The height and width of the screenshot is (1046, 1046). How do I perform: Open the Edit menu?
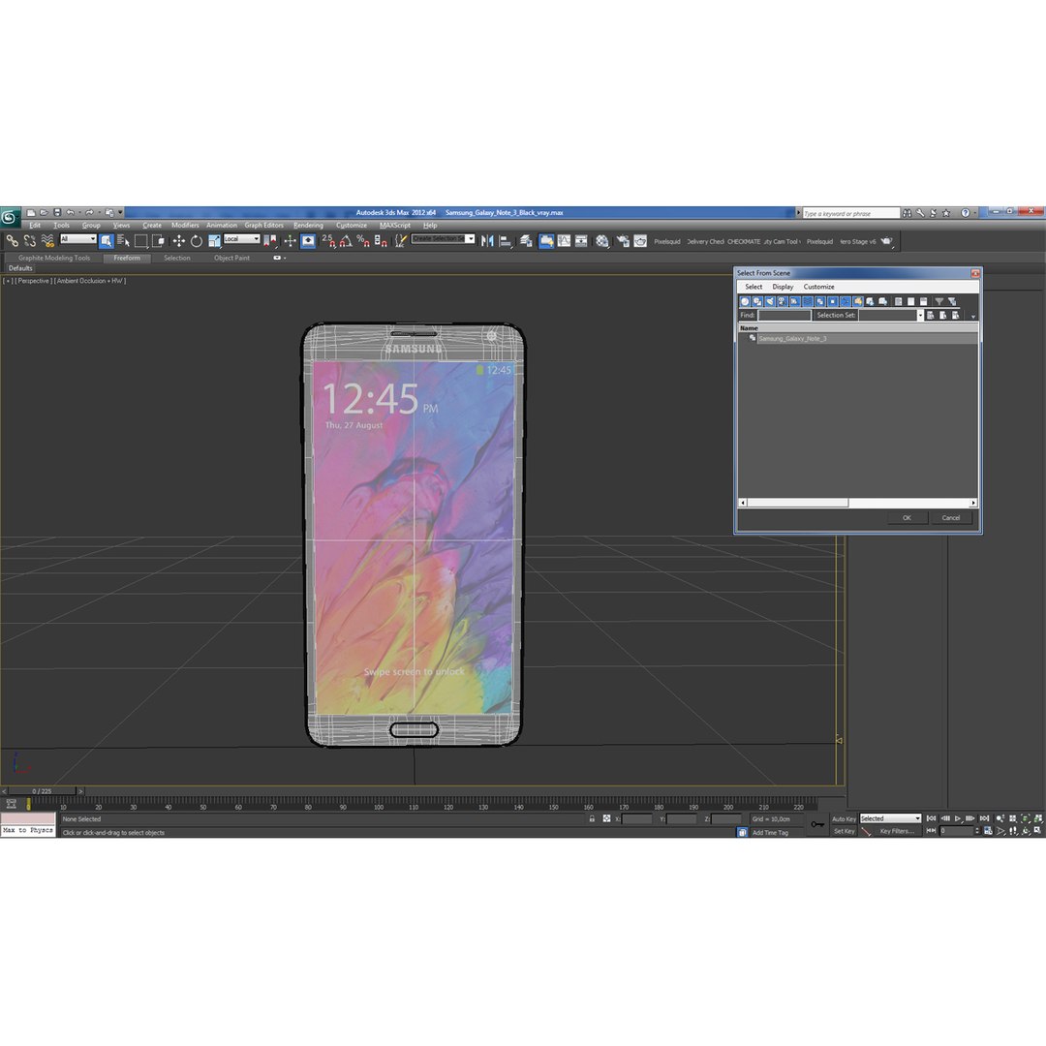[x=35, y=225]
